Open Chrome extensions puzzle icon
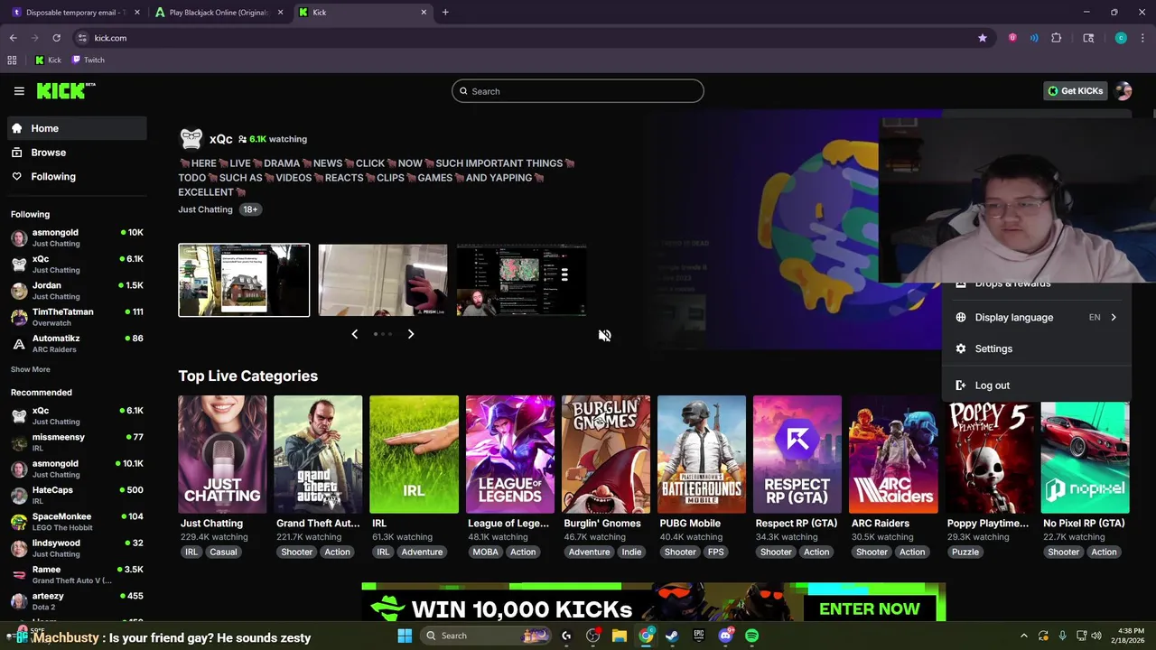Image resolution: width=1156 pixels, height=650 pixels. (1056, 38)
